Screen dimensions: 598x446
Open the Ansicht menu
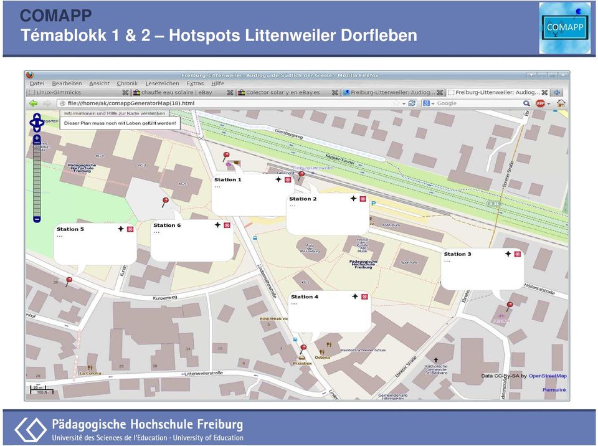point(99,83)
